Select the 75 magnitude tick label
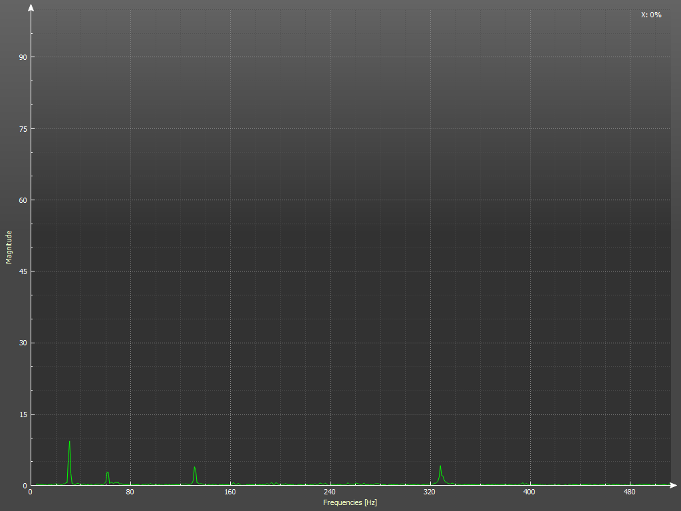681x511 pixels. 23,128
